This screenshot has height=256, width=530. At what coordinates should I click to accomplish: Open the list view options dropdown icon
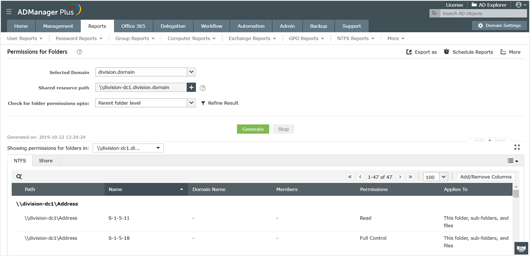(x=513, y=161)
